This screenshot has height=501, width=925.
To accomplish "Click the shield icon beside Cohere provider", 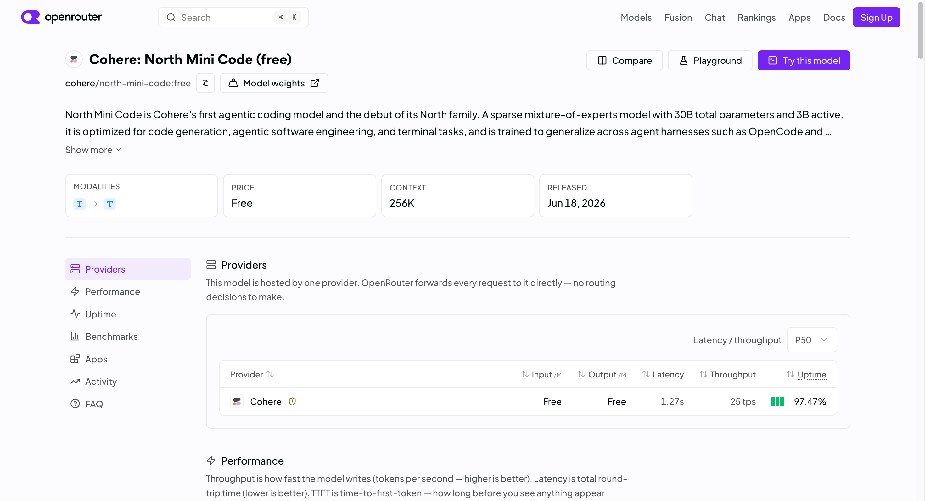I will [x=292, y=402].
